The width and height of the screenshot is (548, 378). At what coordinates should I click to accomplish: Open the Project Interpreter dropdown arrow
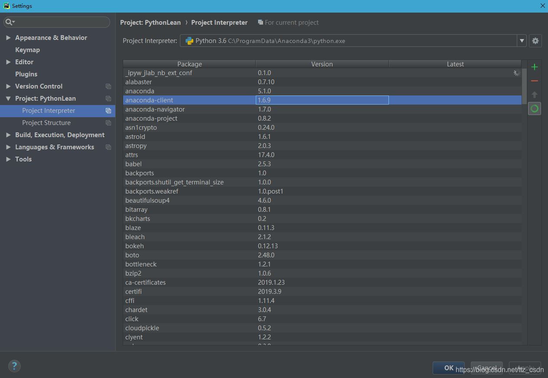coord(522,41)
